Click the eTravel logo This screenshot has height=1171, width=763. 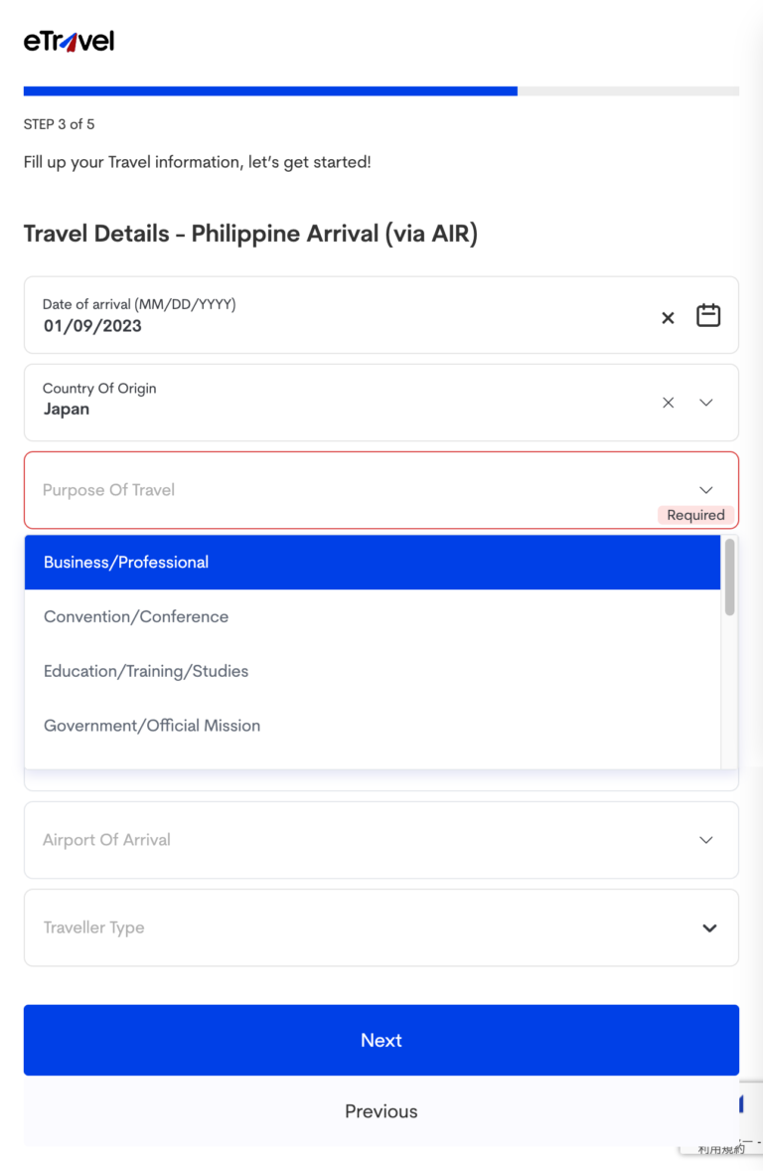(x=68, y=41)
